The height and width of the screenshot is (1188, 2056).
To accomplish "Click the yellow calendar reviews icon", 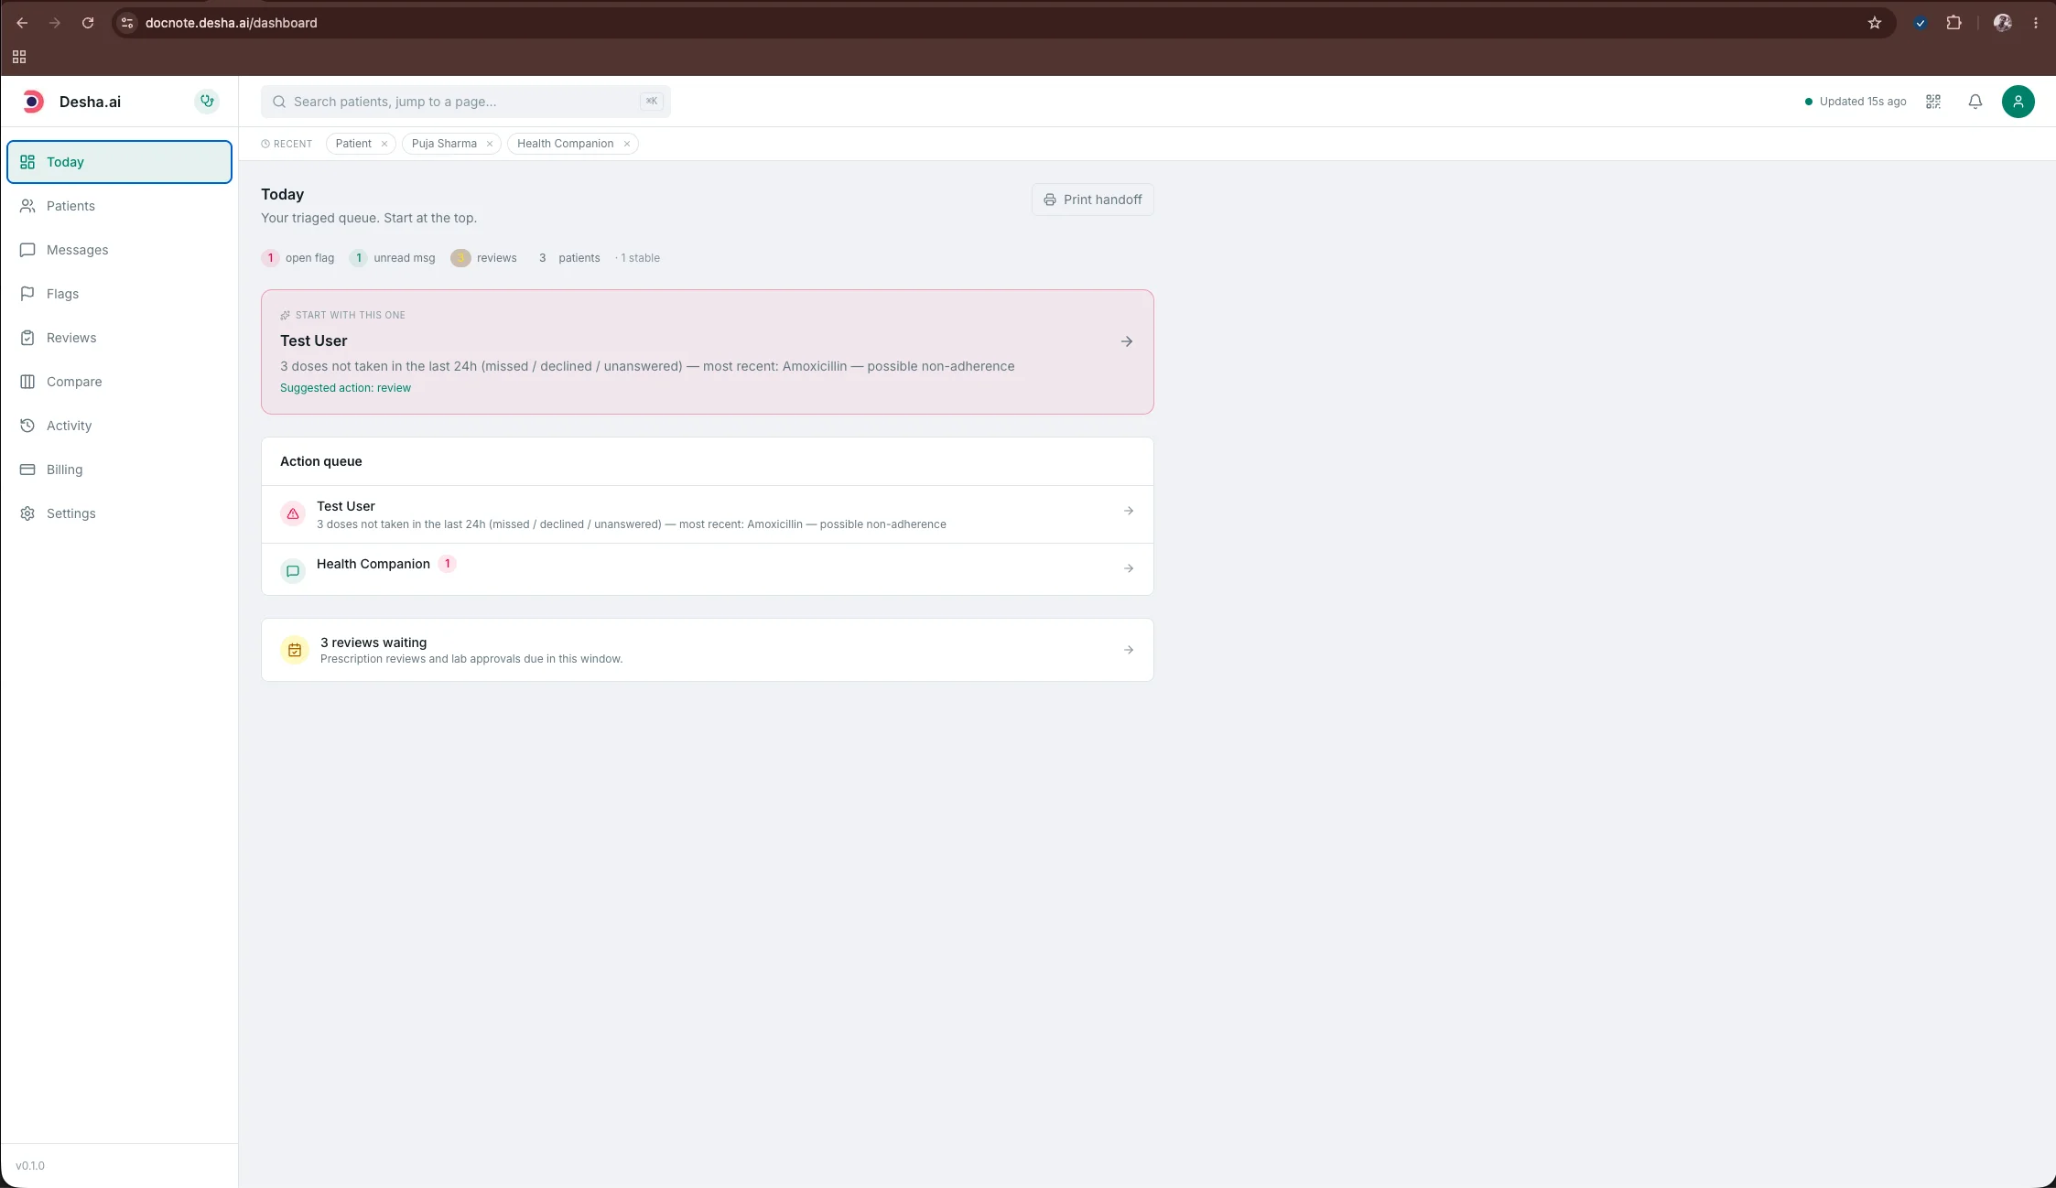I will pyautogui.click(x=295, y=650).
